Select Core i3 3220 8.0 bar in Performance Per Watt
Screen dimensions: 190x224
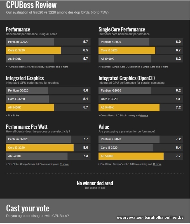click(x=48, y=148)
